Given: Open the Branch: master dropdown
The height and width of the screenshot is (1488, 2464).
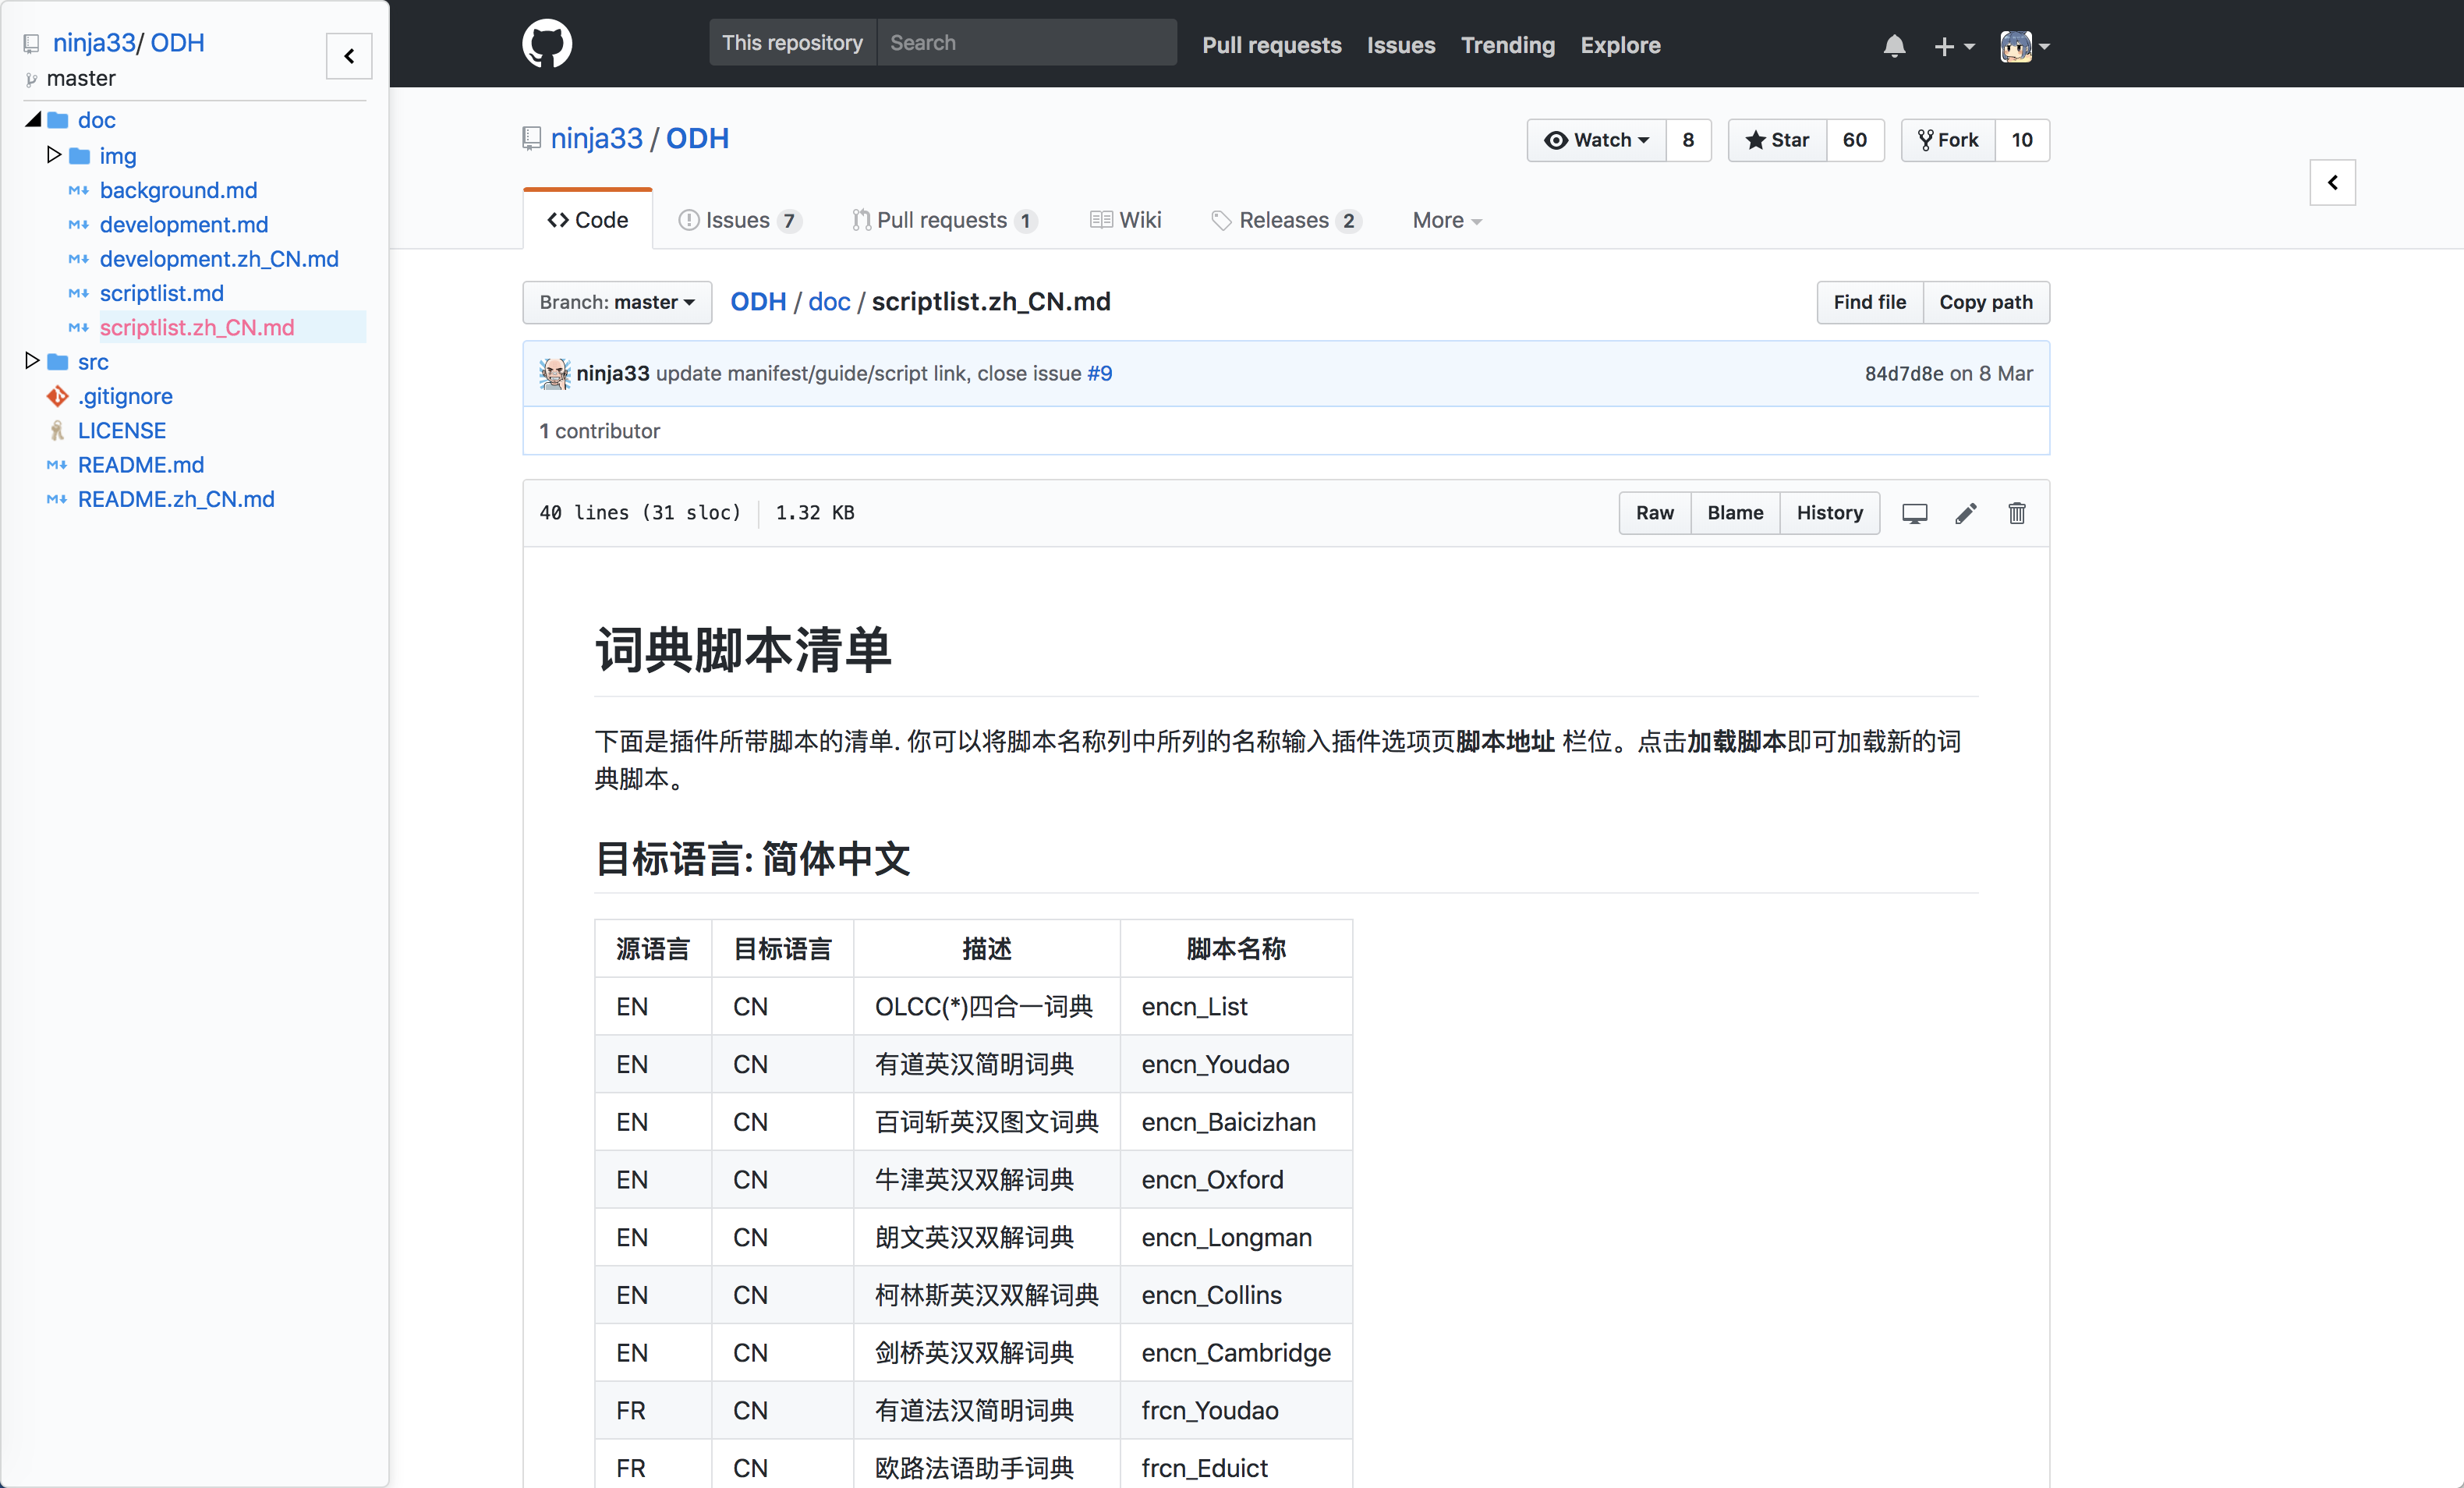Looking at the screenshot, I should (x=617, y=302).
